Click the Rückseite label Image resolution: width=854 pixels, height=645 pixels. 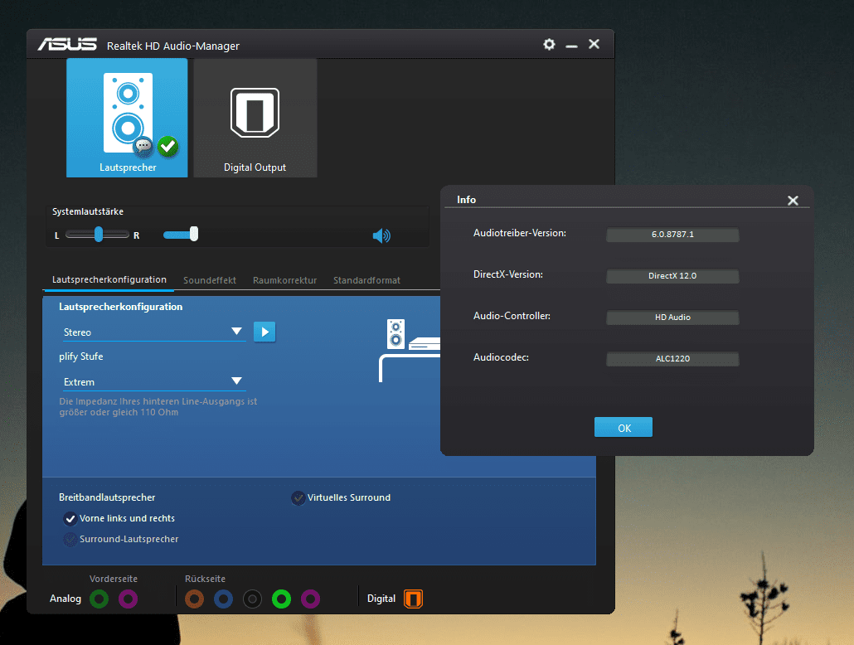click(205, 579)
